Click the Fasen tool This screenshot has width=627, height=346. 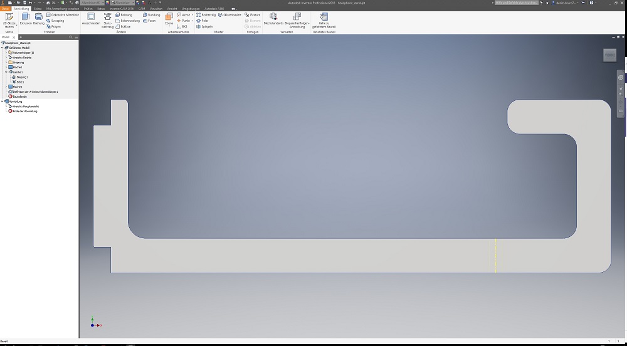[x=149, y=21]
